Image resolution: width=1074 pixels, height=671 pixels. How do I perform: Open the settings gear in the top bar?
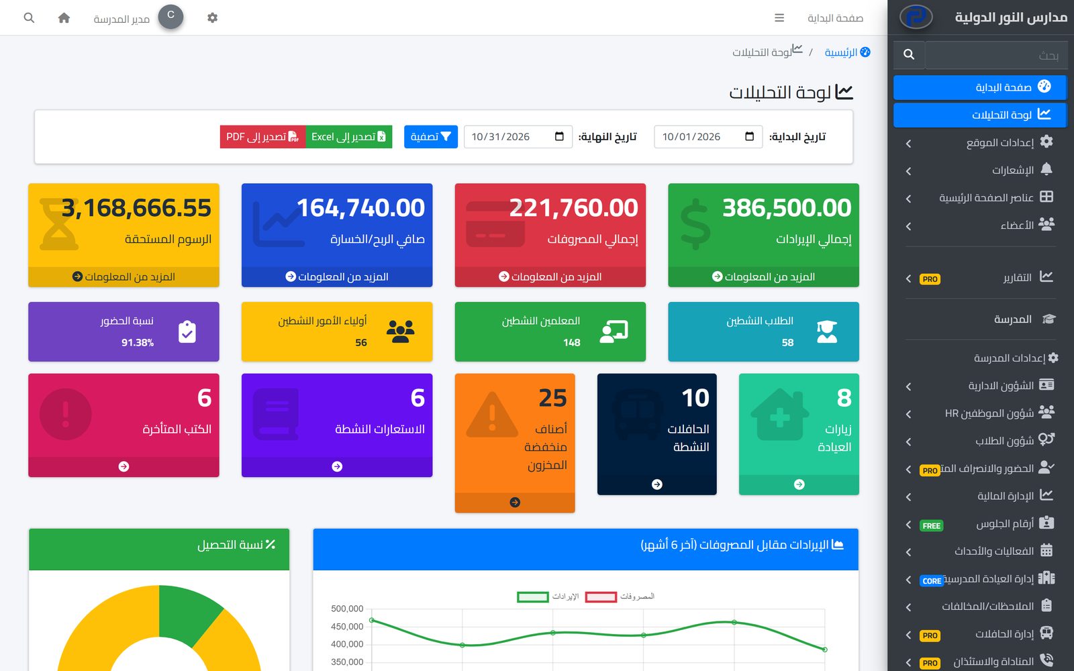[212, 18]
